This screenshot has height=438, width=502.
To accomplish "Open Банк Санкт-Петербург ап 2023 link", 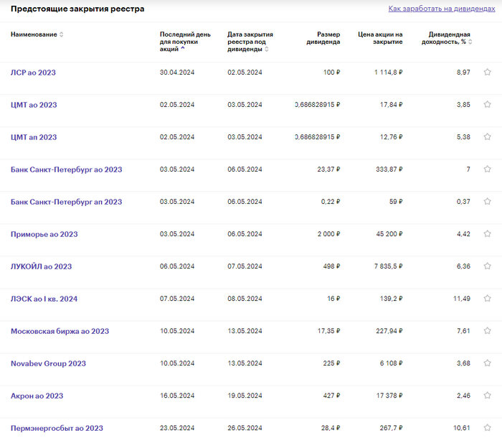I will [67, 202].
